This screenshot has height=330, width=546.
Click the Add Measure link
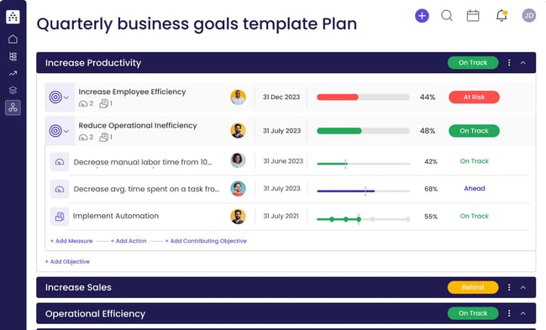click(71, 241)
